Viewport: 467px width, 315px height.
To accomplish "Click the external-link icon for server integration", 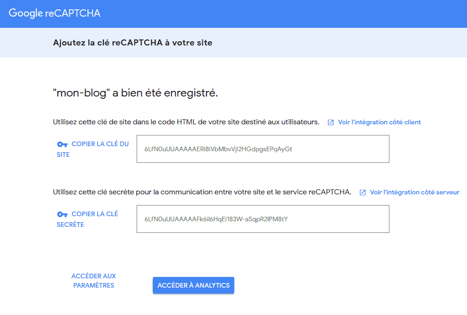I will point(363,193).
